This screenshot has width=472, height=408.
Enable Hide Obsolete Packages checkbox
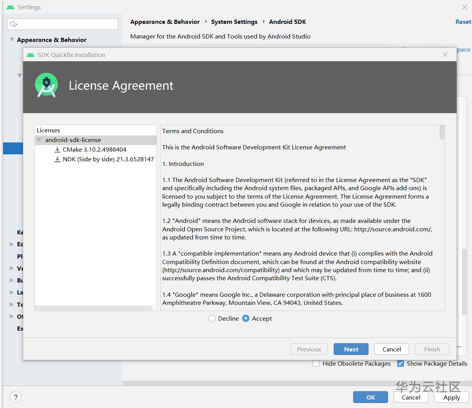pos(316,363)
